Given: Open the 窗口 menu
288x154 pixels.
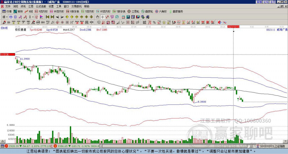Looking at the screenshot, I should 66,6.
